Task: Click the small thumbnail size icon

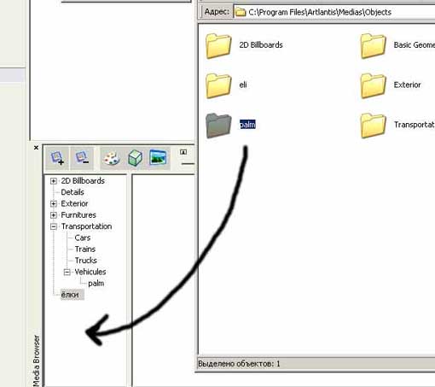Action: pos(183,152)
